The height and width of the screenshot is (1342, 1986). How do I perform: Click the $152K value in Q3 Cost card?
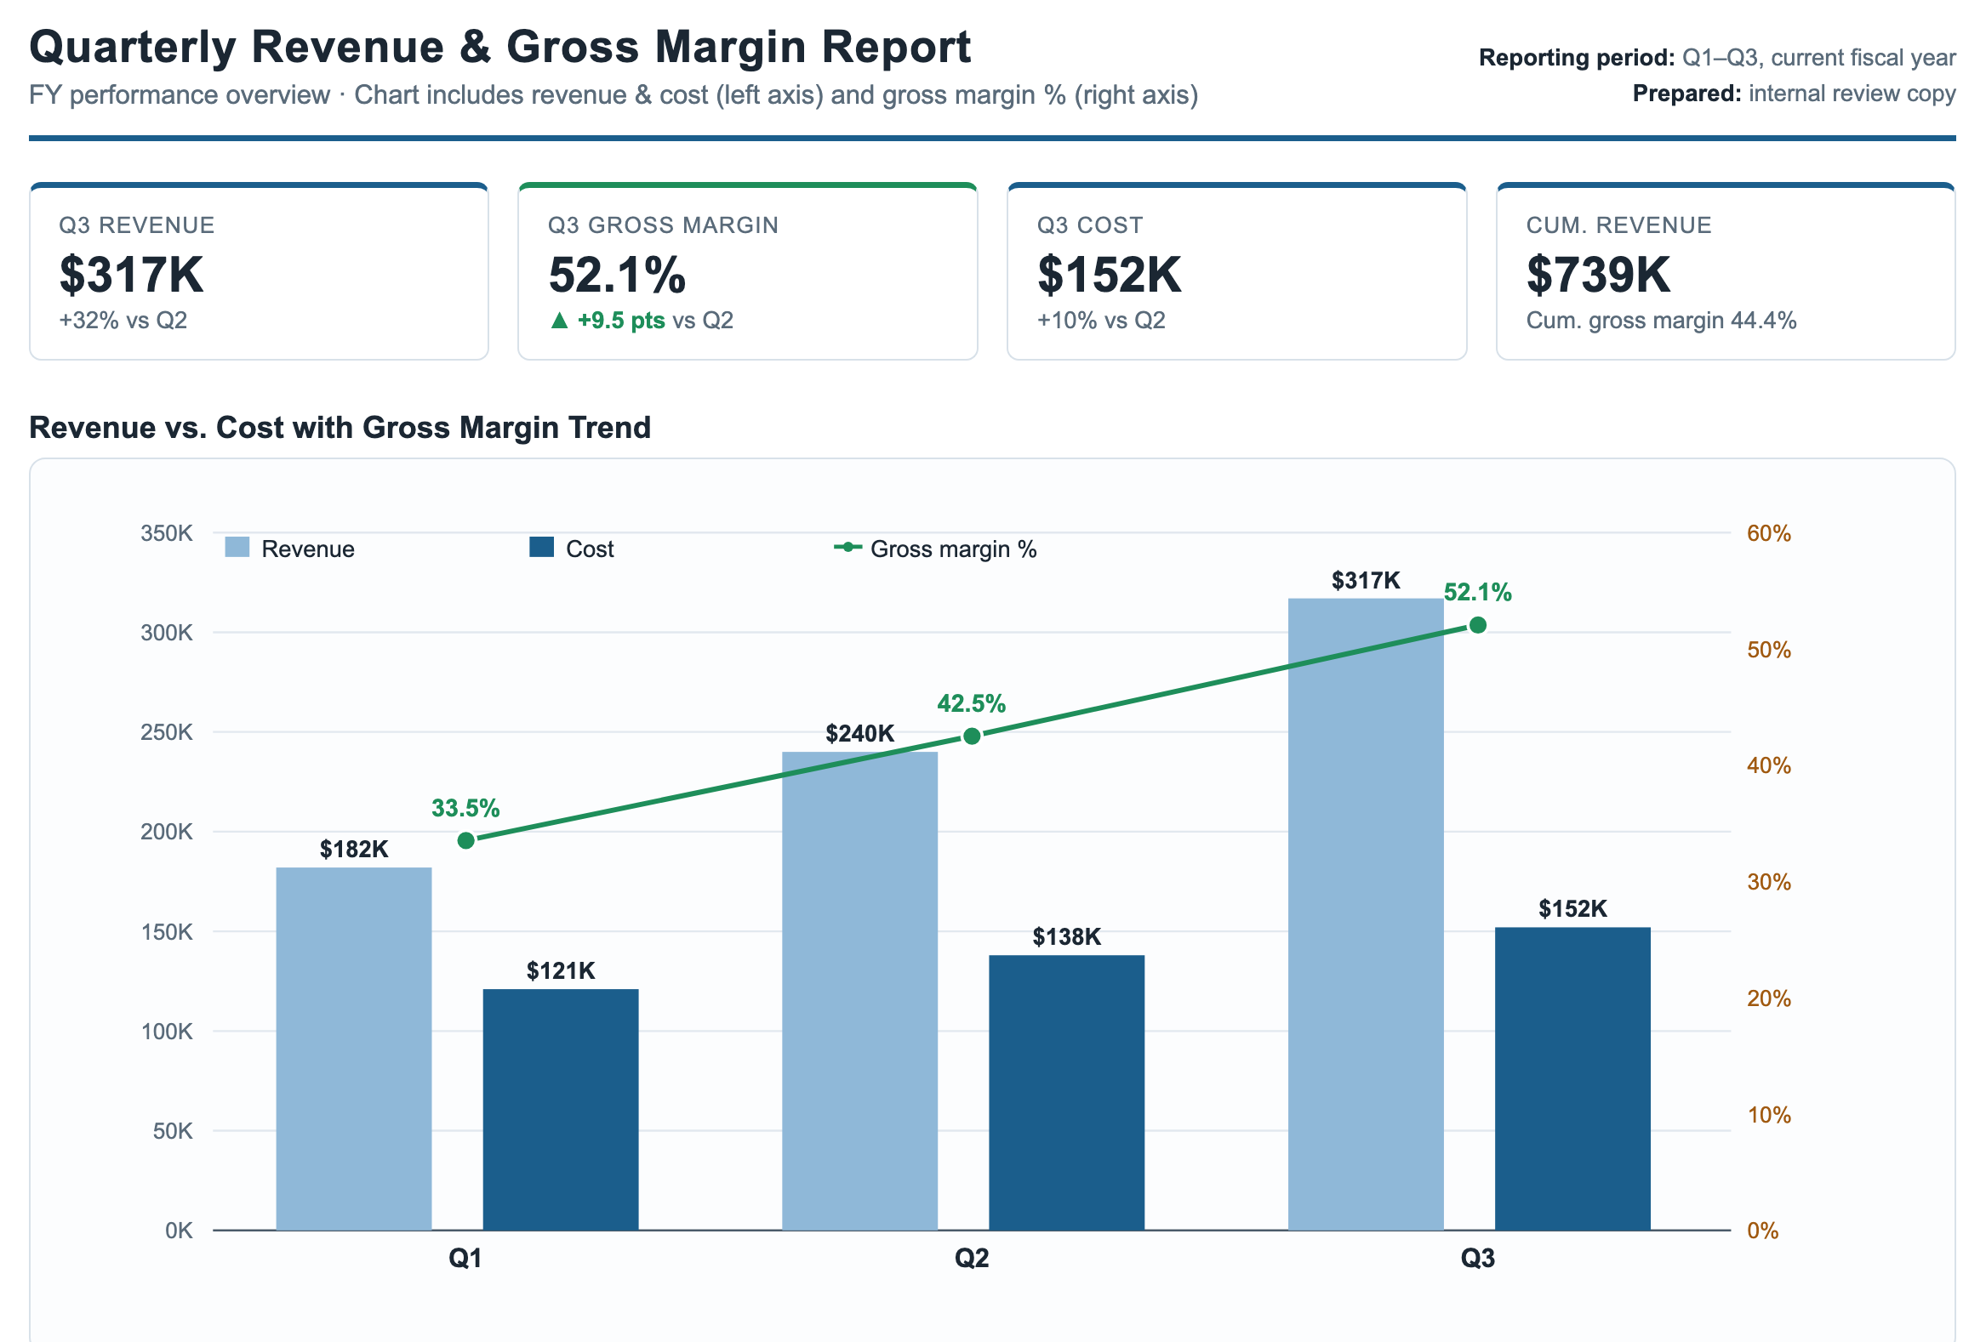1110,275
